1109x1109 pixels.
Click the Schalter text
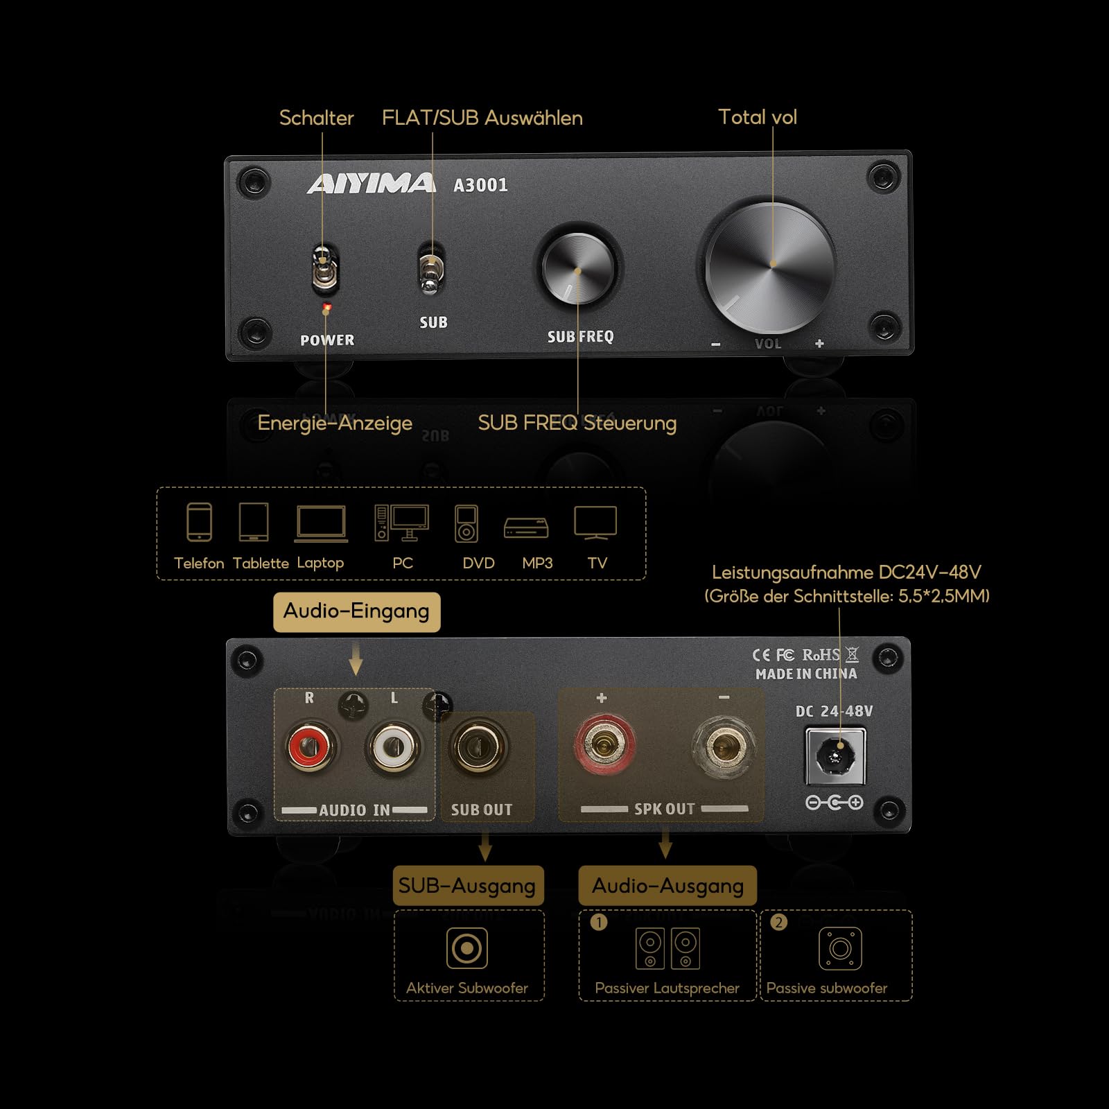[316, 118]
